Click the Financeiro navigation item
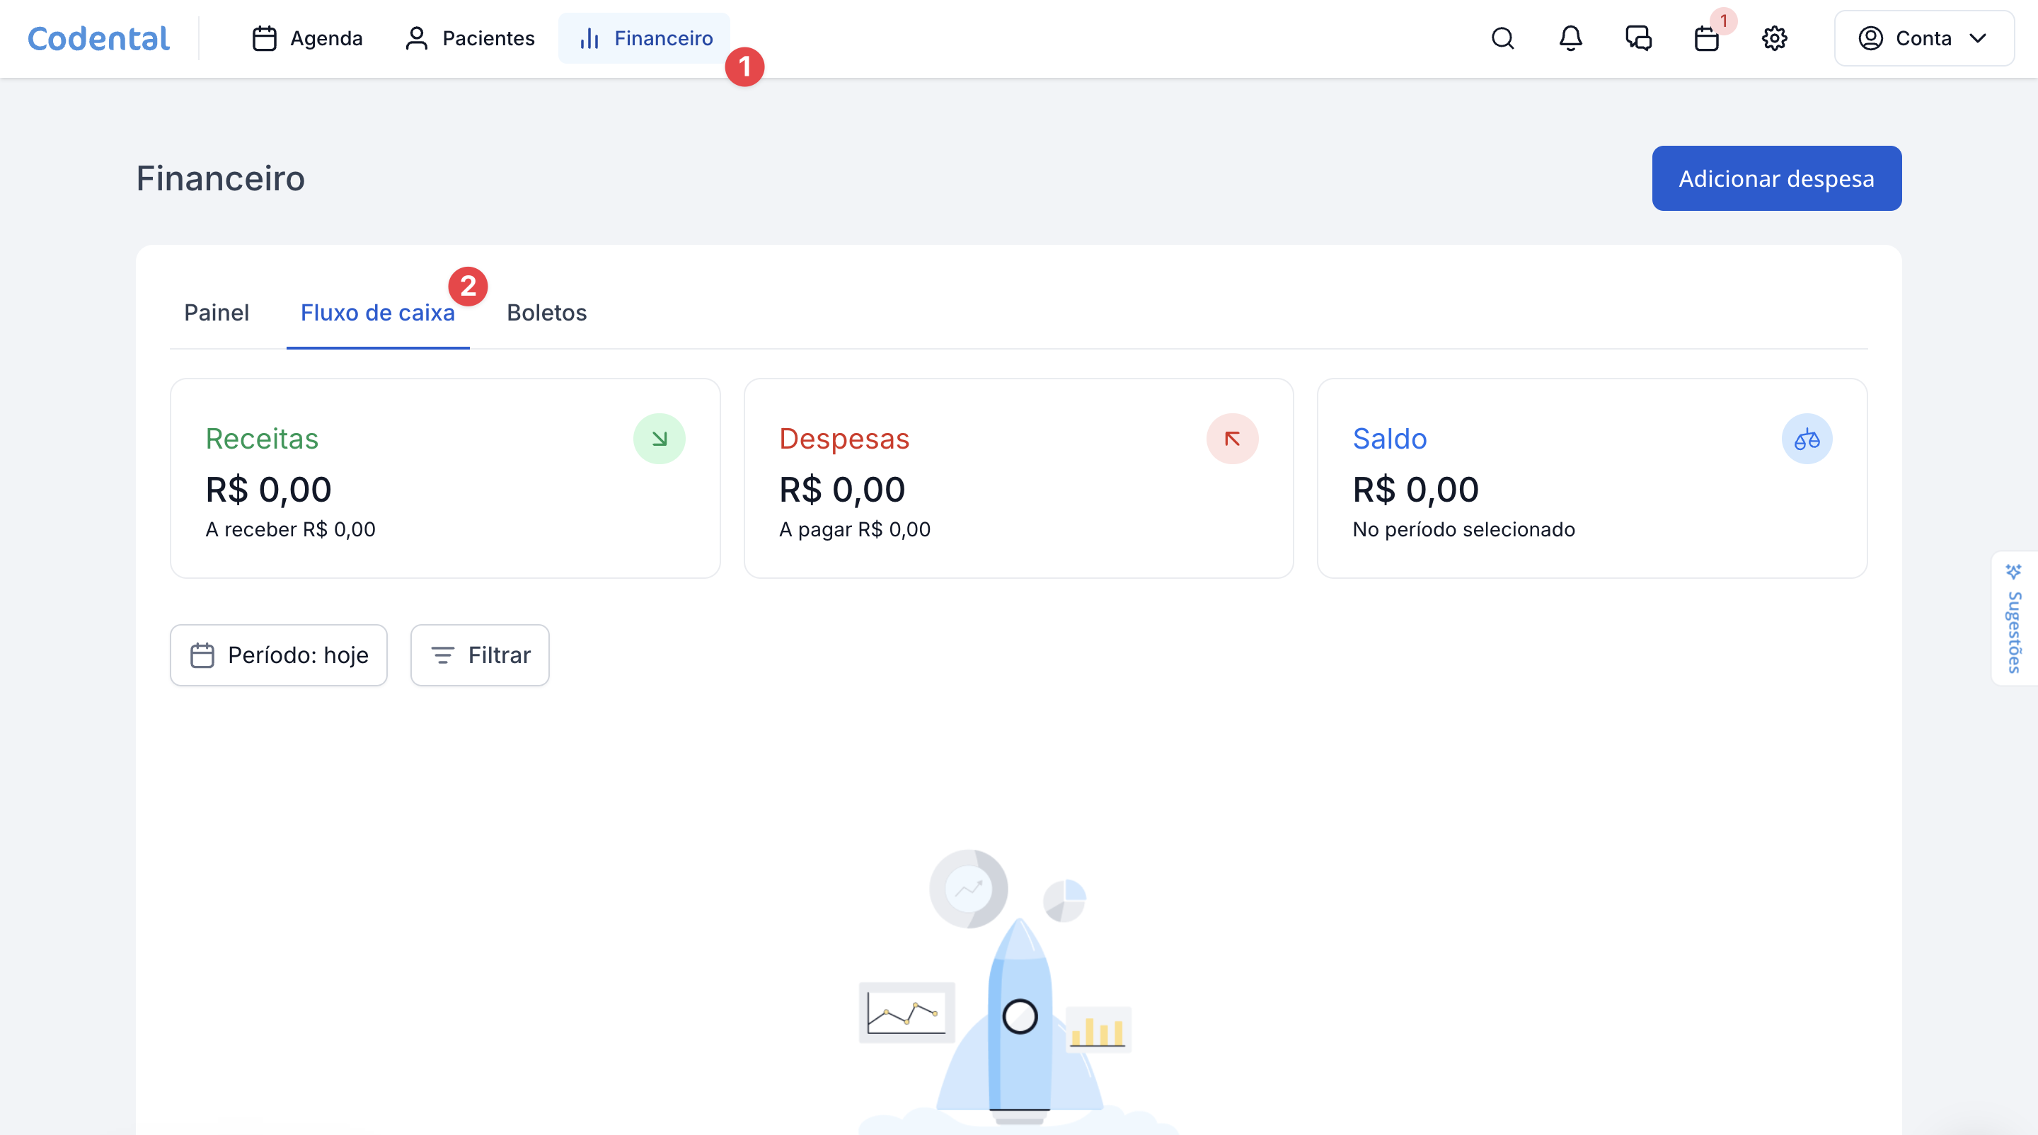Image resolution: width=2038 pixels, height=1135 pixels. point(644,38)
